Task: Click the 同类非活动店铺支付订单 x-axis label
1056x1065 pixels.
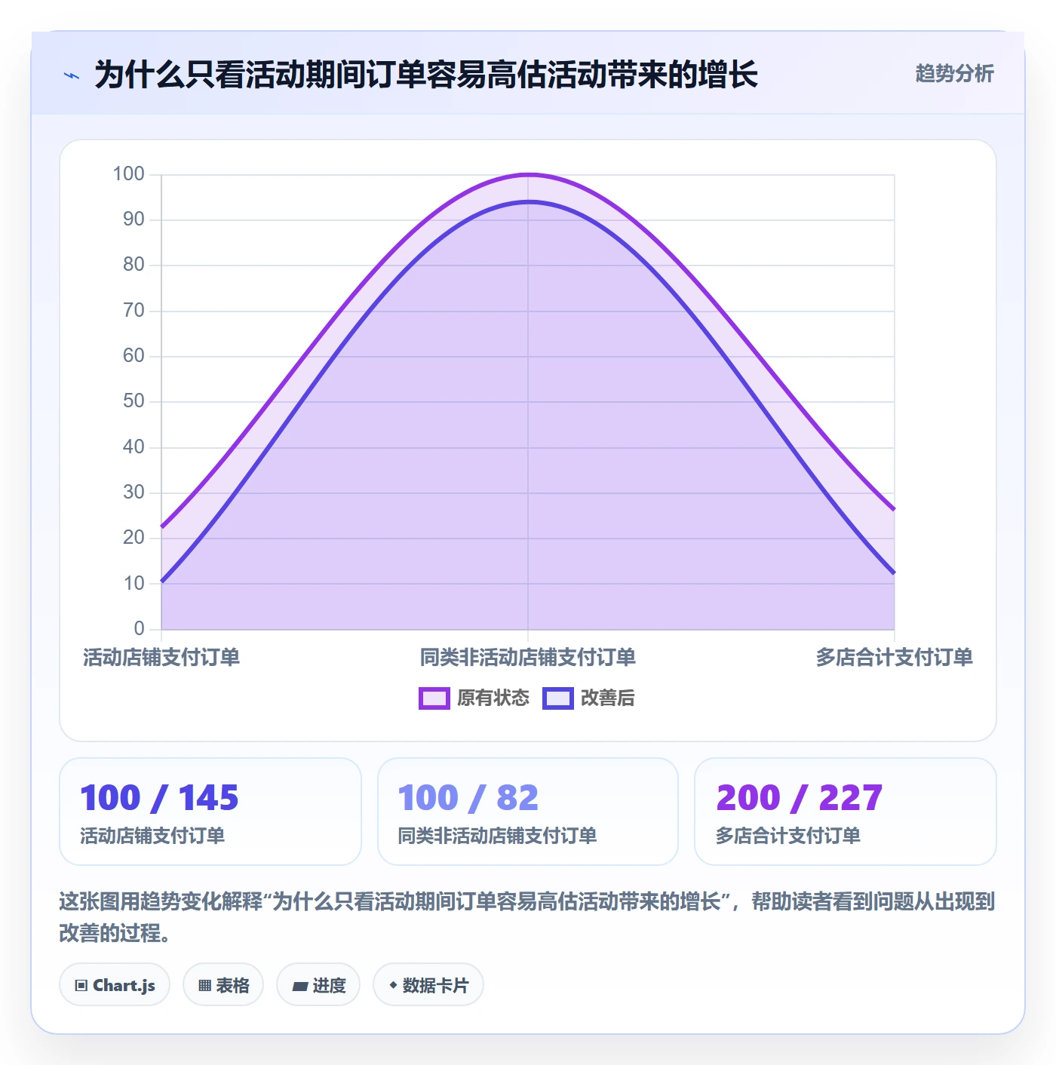Action: (x=528, y=658)
